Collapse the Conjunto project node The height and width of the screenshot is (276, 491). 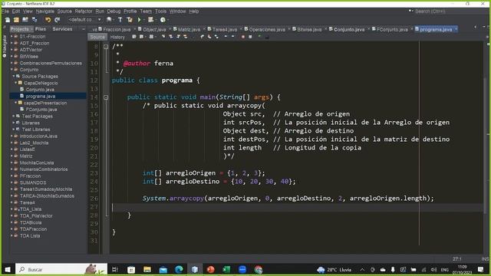pyautogui.click(x=12, y=70)
